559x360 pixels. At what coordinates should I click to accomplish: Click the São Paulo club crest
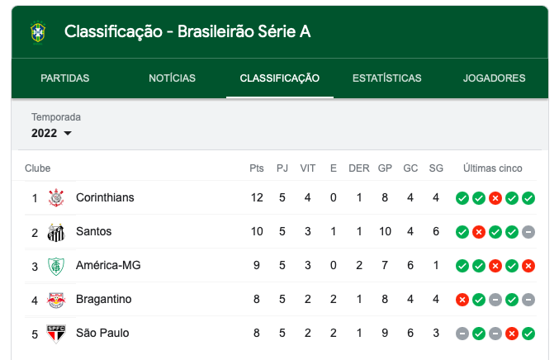[x=56, y=334]
